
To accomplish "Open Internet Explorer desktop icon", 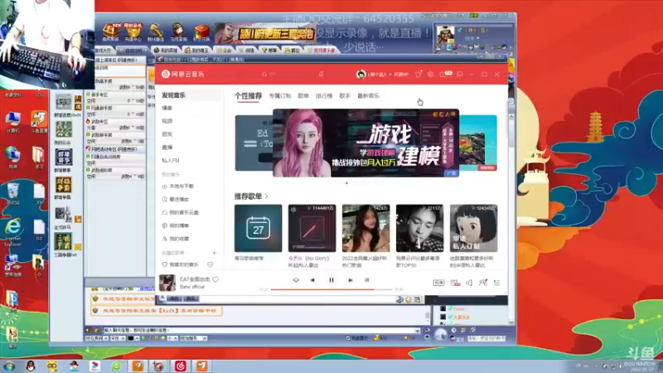I will 12,232.
